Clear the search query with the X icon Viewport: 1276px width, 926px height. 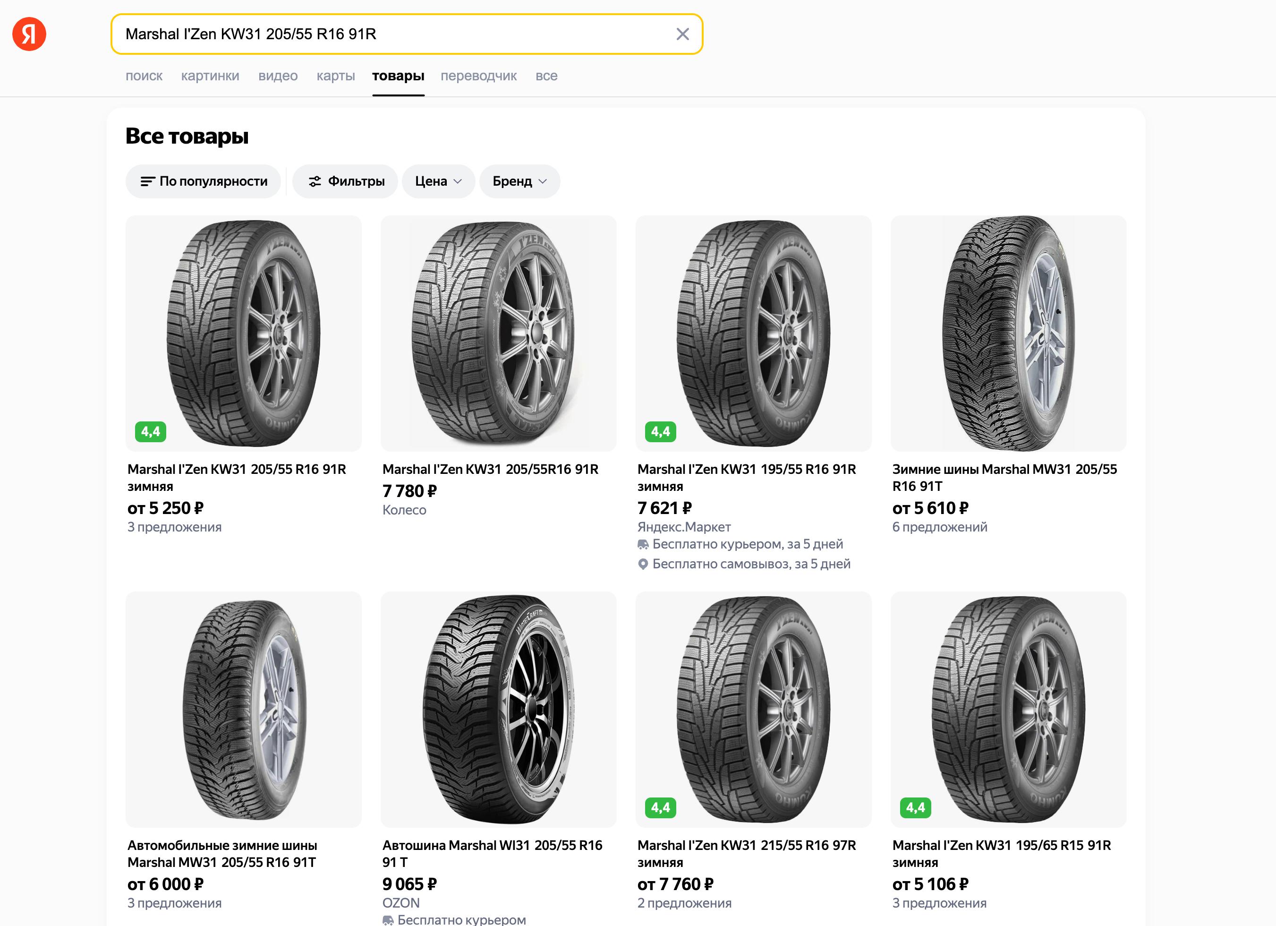(x=682, y=34)
